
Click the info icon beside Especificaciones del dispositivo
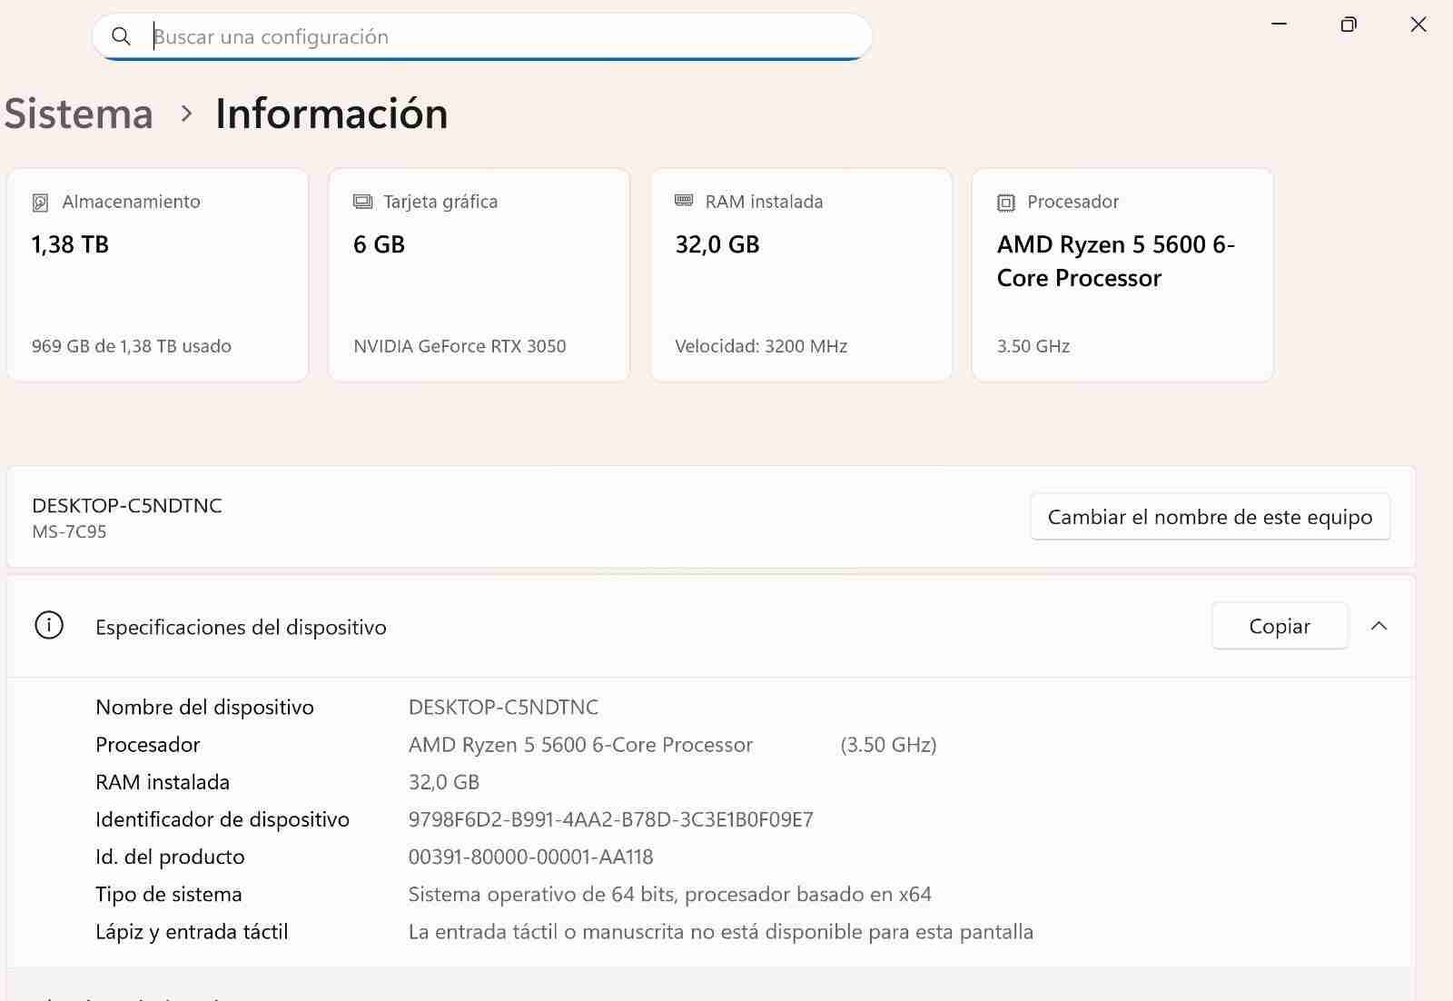tap(49, 626)
